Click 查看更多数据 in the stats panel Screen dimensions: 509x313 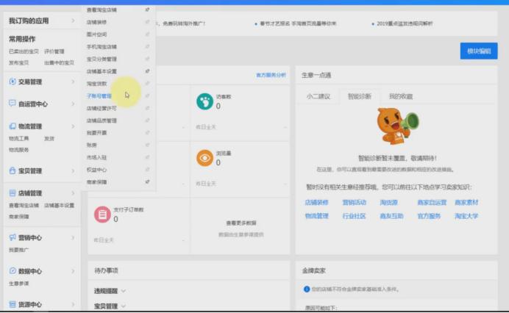pos(241,223)
